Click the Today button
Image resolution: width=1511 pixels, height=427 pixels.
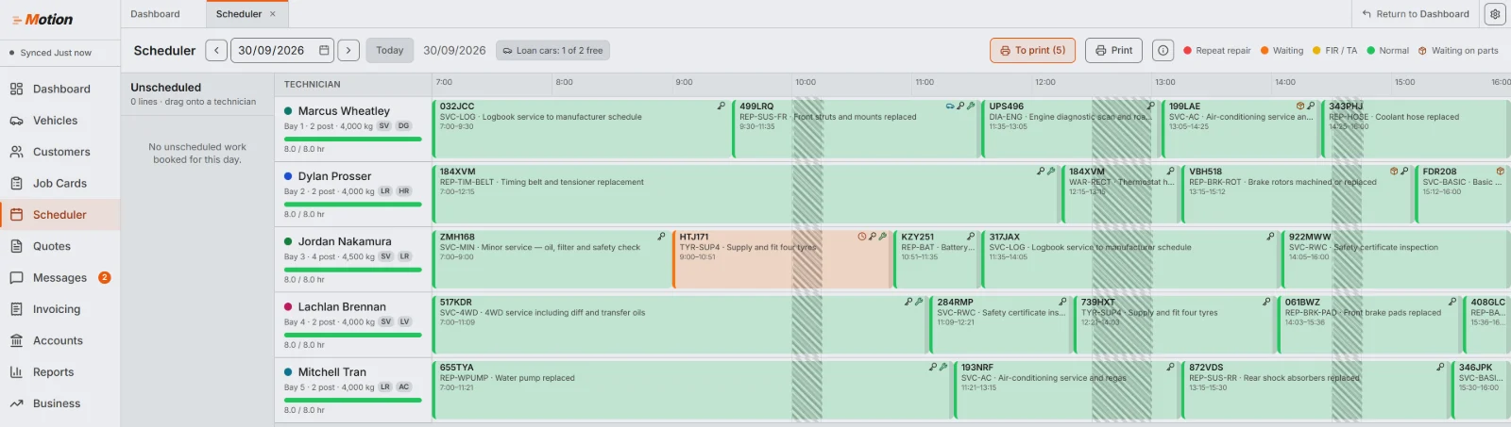[390, 51]
